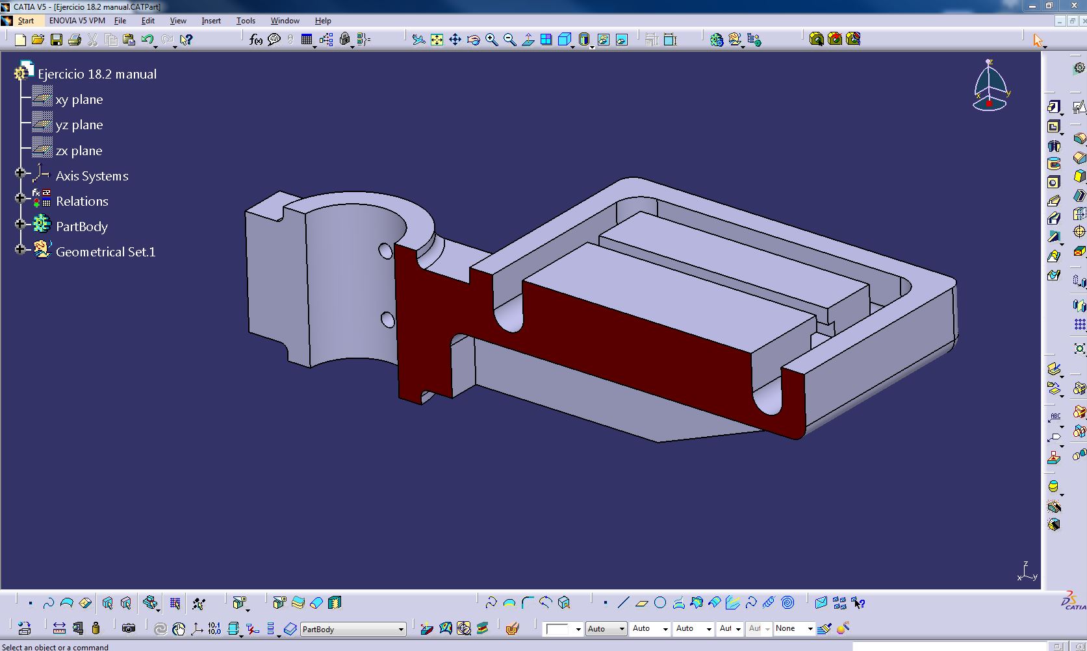
Task: Click the Spiral curve icon
Action: [787, 602]
